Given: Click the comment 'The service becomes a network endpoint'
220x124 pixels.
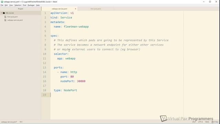Looking at the screenshot, I should click(88, 45).
